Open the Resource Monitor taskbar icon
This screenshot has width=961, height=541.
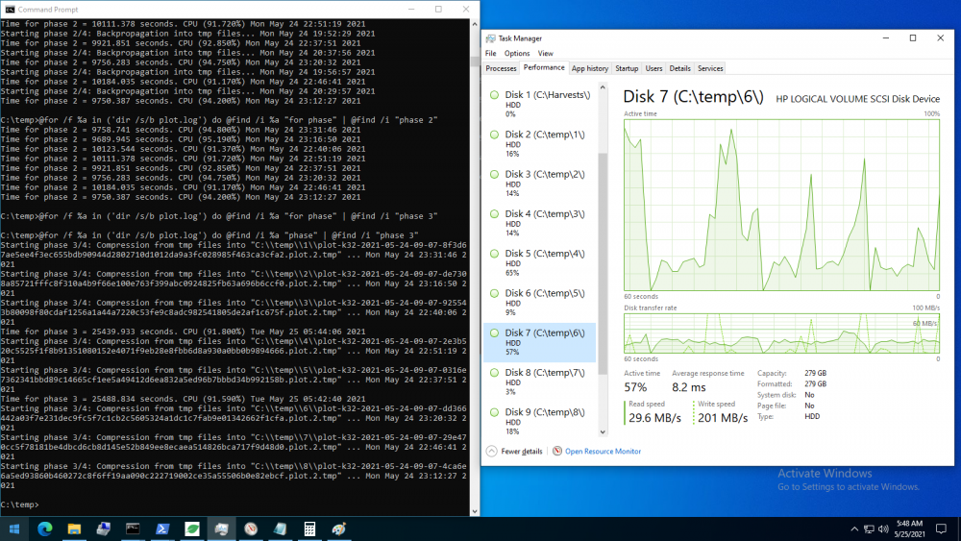click(x=251, y=529)
